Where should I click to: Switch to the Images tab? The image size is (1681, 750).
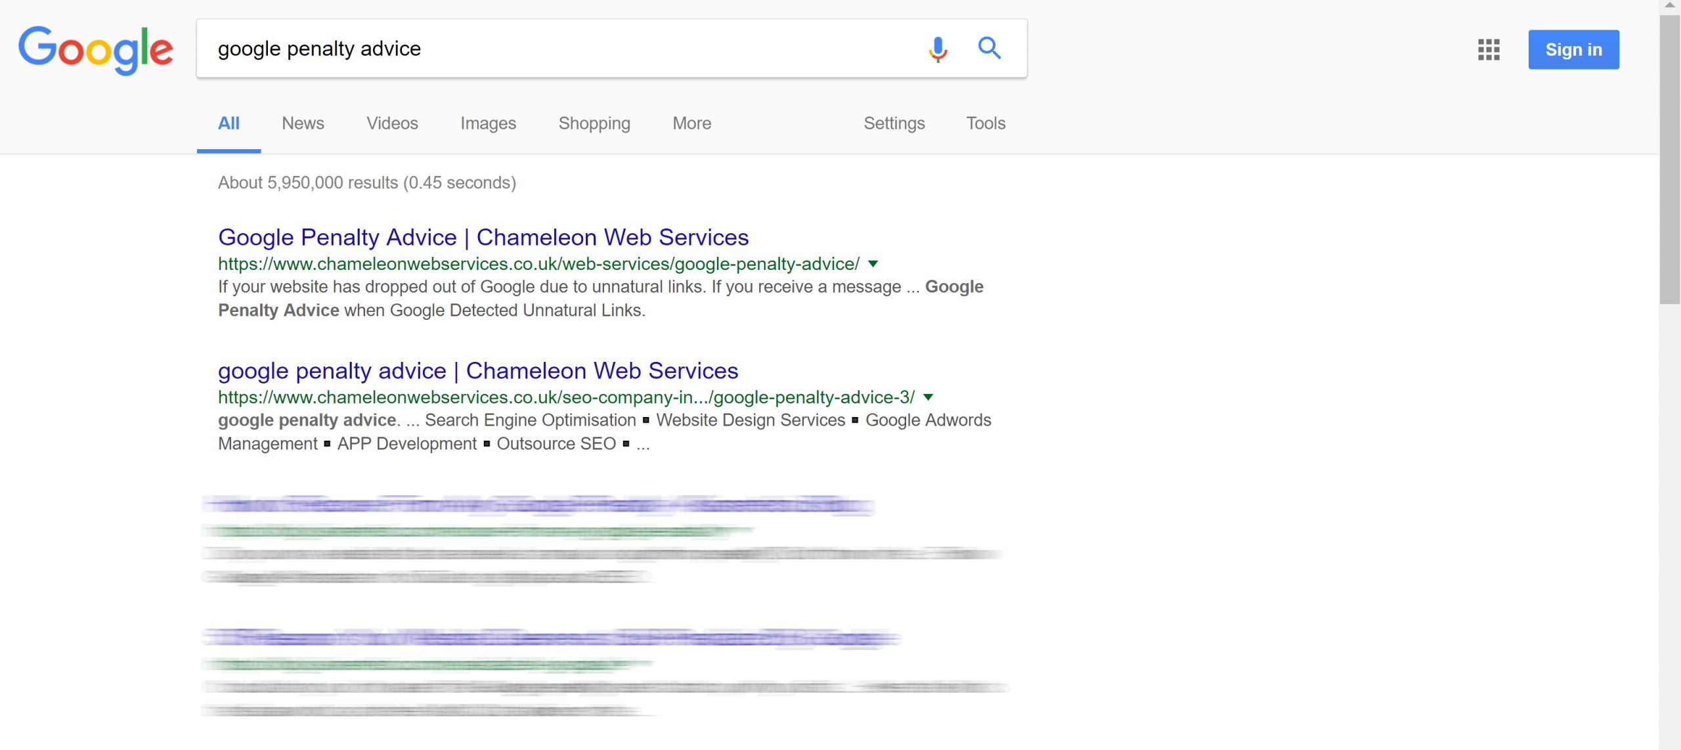pos(488,123)
